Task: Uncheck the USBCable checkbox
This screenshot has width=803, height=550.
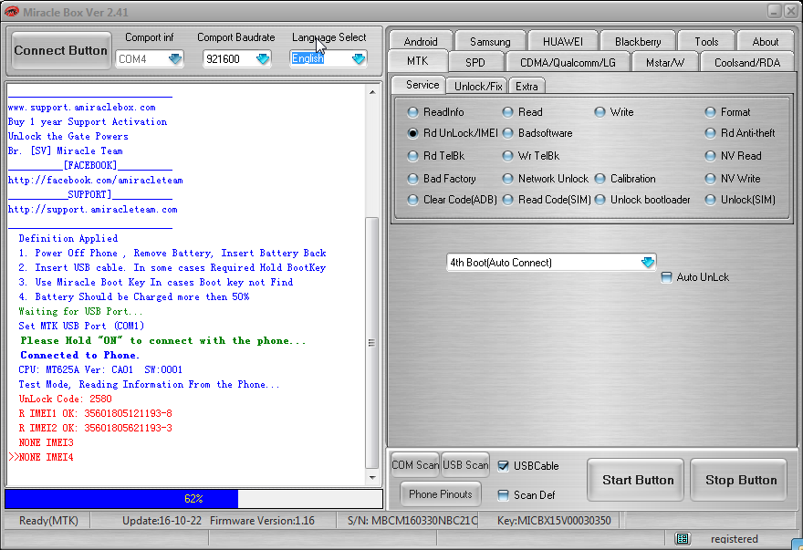Action: point(504,466)
